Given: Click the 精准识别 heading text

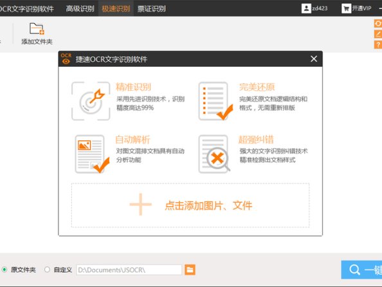Looking at the screenshot, I should (133, 87).
